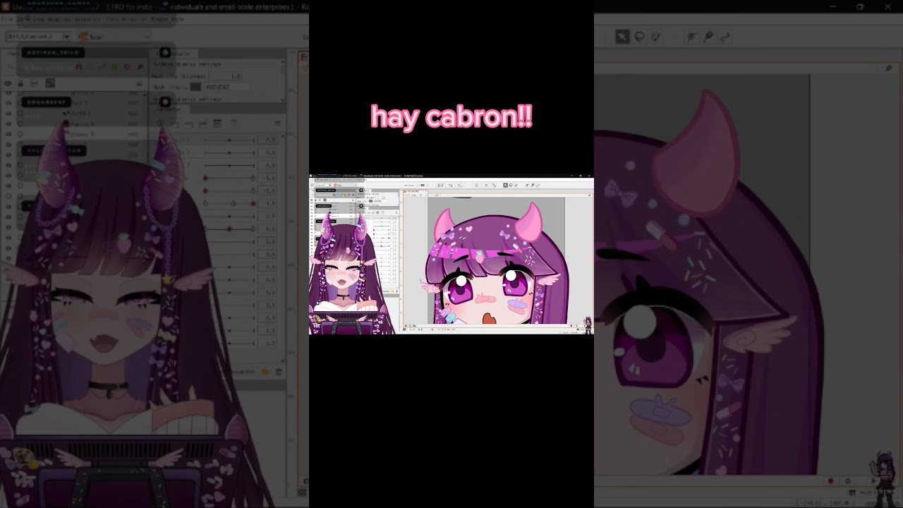Open the Parts panel hamburger menu

139,83
